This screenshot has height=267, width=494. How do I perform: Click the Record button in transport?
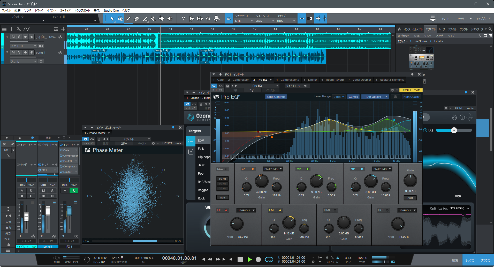point(258,259)
